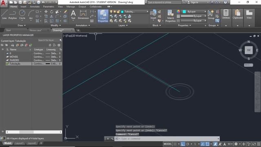Switch to the Insert ribbon tab
This screenshot has height=147, width=261.
pyautogui.click(x=23, y=7)
